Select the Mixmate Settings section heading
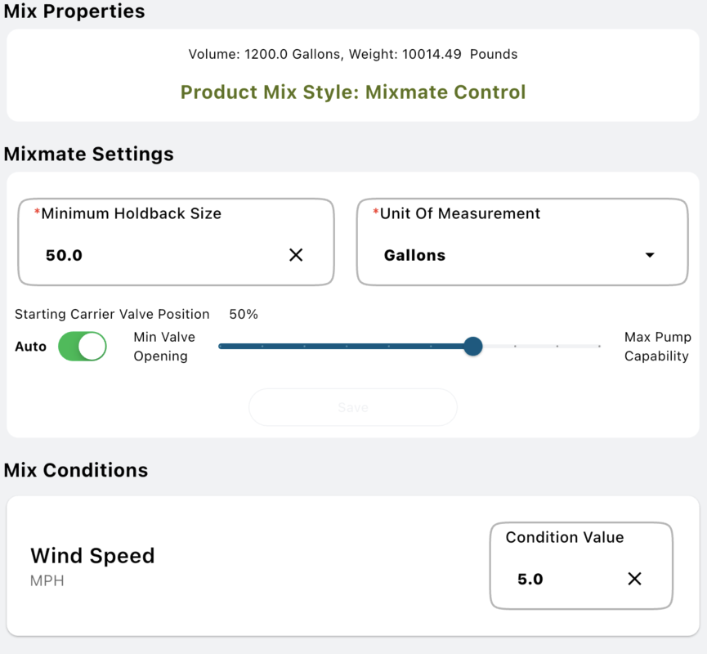This screenshot has width=707, height=654. pos(88,154)
